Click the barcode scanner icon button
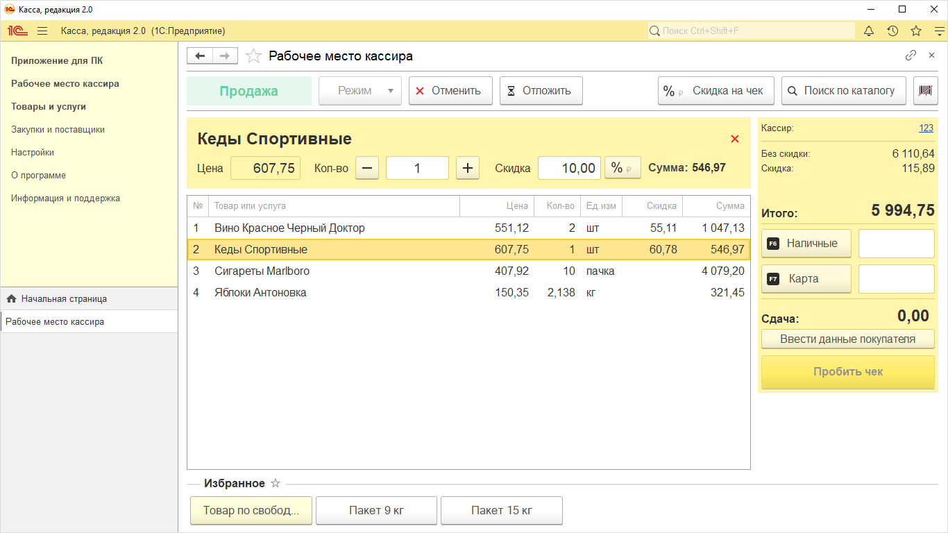948x533 pixels. point(925,91)
